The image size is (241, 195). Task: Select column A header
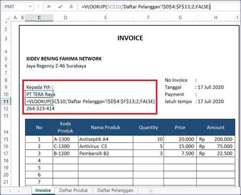[x=15, y=18]
